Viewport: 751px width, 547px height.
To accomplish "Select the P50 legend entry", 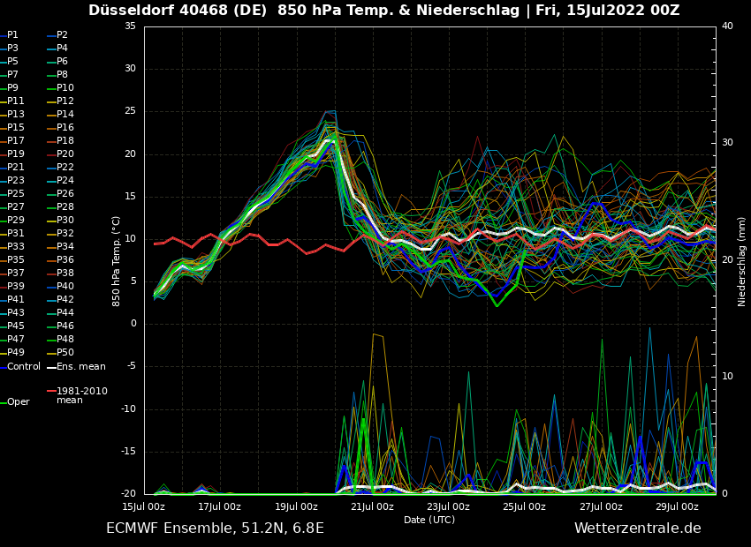I will pos(65,353).
